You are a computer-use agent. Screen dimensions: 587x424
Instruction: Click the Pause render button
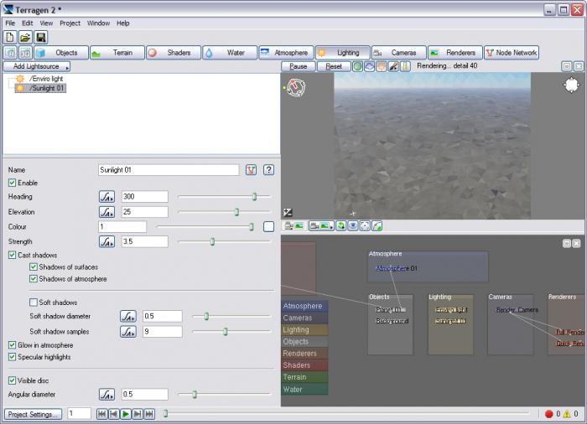(298, 66)
